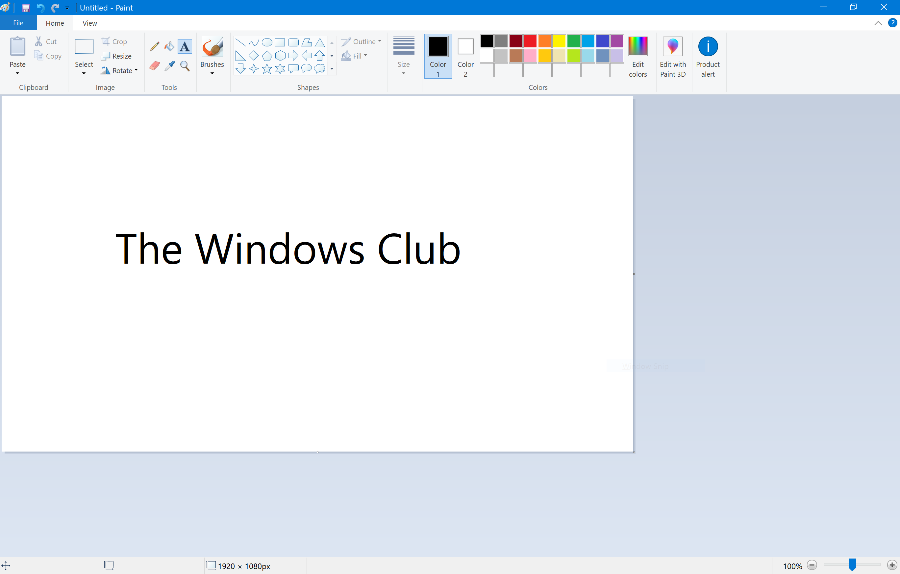Click the Brushes tool icon

point(212,46)
